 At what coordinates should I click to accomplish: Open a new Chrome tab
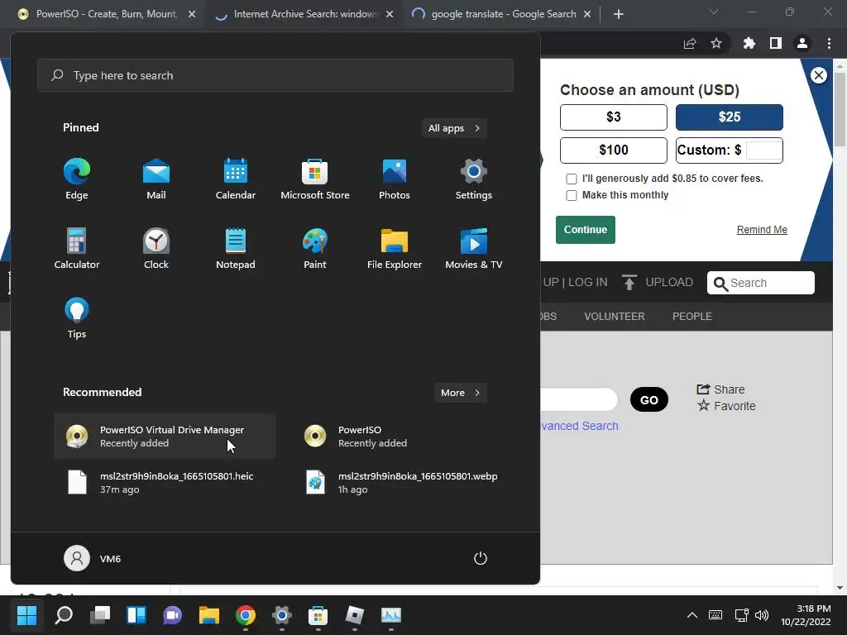619,15
